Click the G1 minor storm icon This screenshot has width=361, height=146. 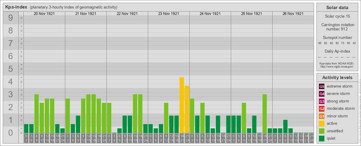(x=322, y=116)
